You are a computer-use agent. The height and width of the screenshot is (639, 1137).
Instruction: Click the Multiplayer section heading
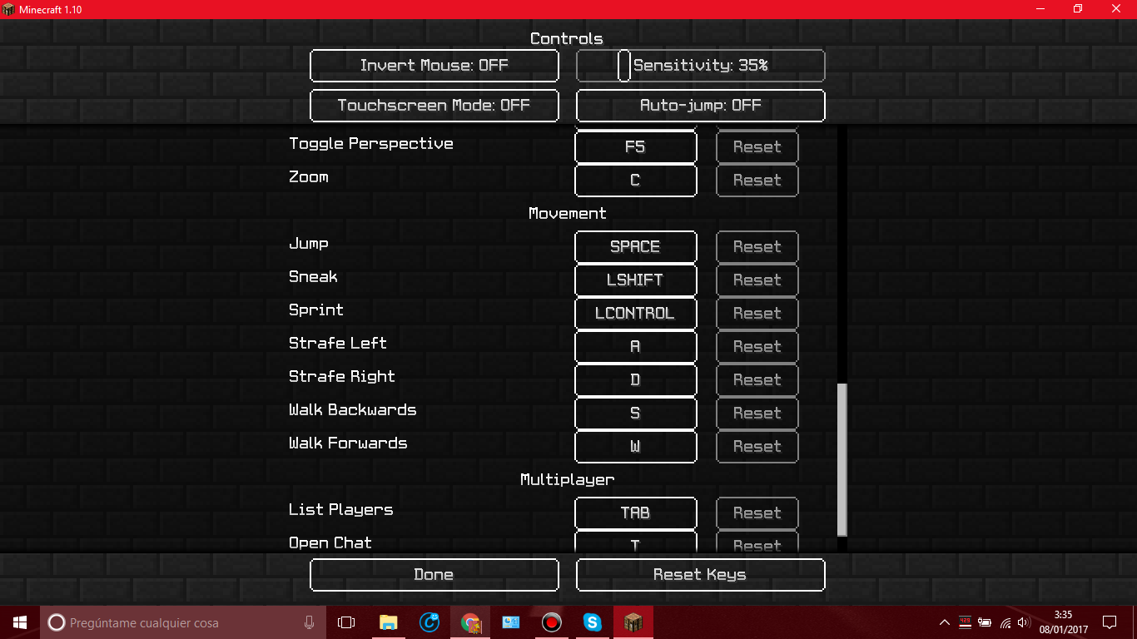568,480
